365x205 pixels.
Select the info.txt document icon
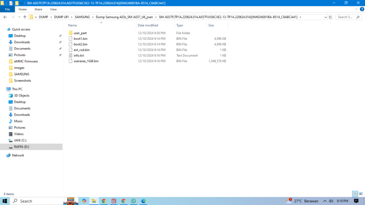pos(70,55)
